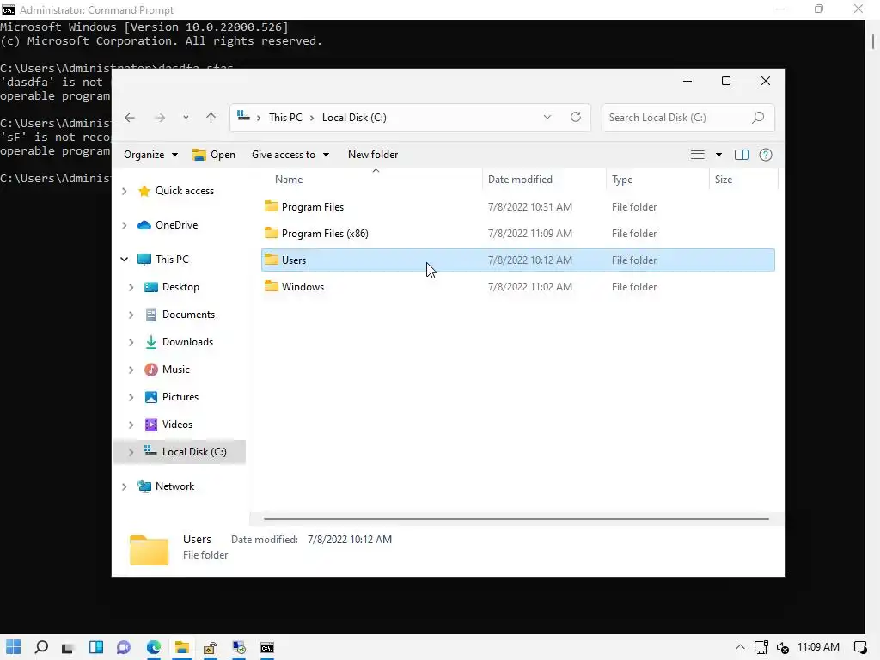This screenshot has height=660, width=880.
Task: Click the Open button in toolbar
Action: (x=214, y=155)
